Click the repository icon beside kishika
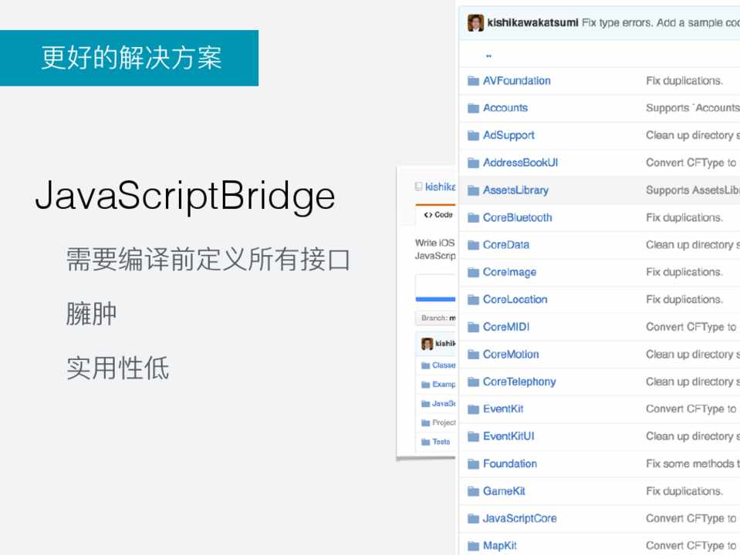740x555 pixels. (419, 187)
